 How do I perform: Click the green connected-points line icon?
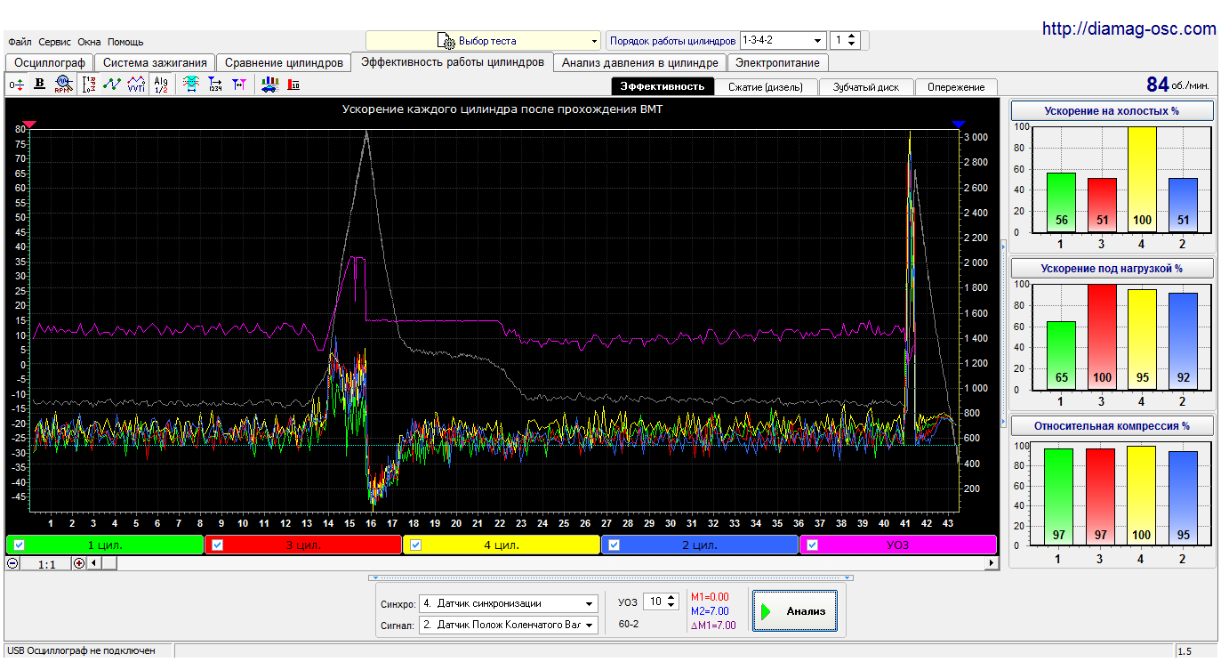coord(112,85)
